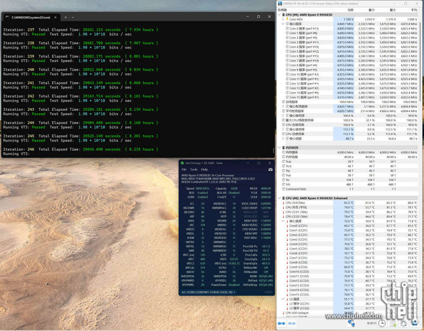Open the memory module selector dropdown in ZenTimings
Viewport: 424px width, 331px height.
[208, 292]
